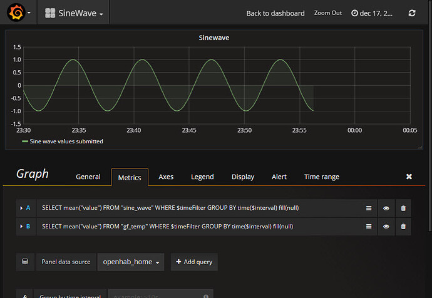This screenshot has width=432, height=298.
Task: Collapse query row A arrow
Action: [21, 208]
